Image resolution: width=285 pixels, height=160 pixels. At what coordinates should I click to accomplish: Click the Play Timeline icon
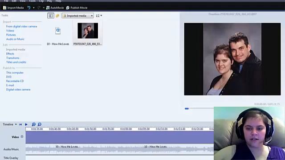click(x=26, y=124)
